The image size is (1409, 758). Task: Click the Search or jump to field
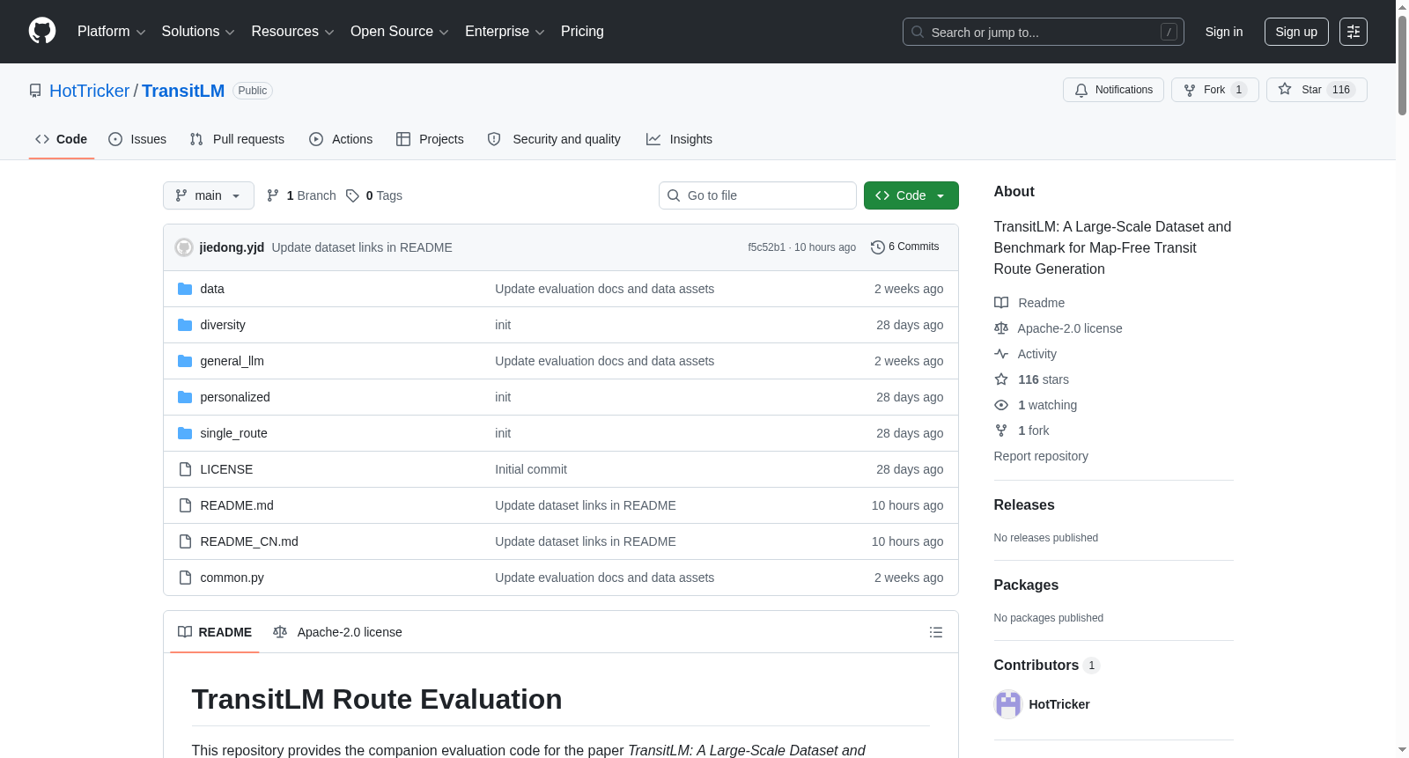[1044, 32]
